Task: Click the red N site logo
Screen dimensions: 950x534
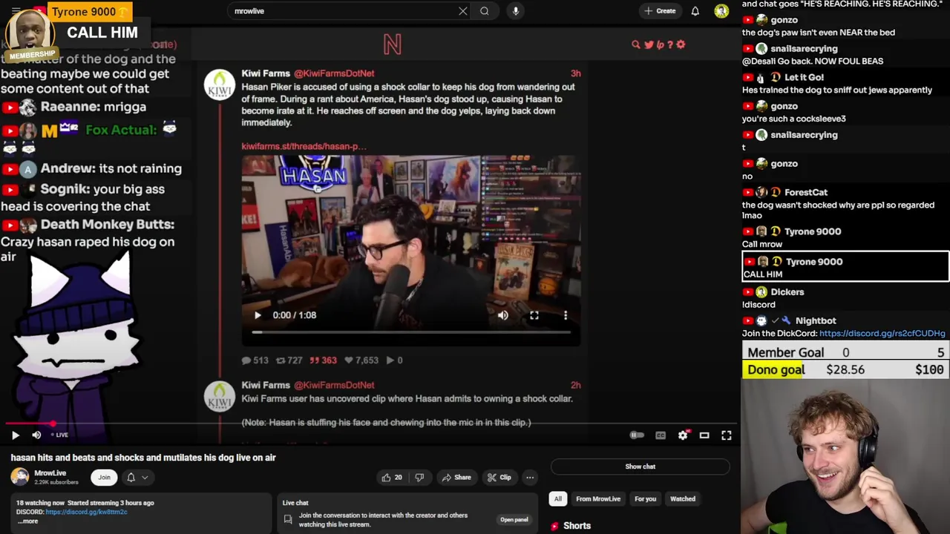Action: 392,44
